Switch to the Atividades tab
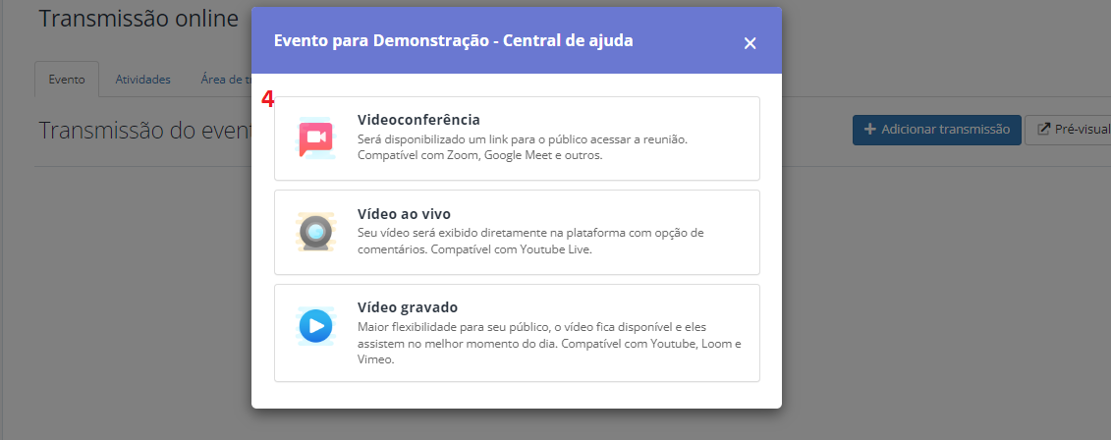The height and width of the screenshot is (440, 1111). [143, 80]
